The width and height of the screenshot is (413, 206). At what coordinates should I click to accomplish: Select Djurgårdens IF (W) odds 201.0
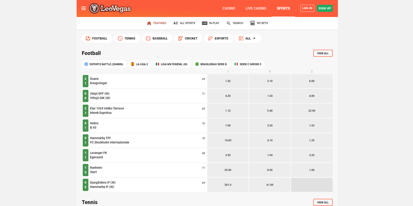click(x=228, y=185)
